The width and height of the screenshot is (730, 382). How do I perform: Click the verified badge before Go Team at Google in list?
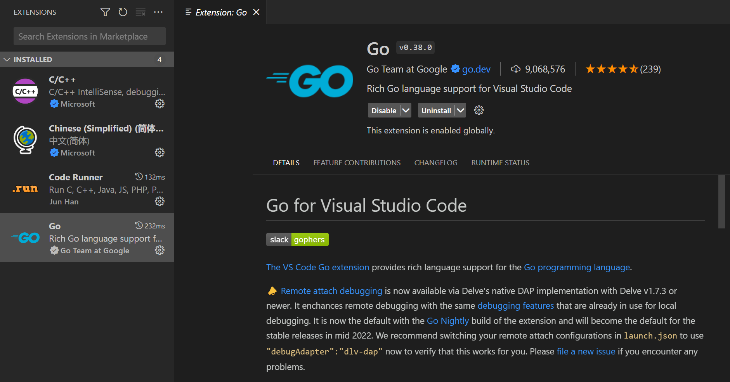click(54, 250)
